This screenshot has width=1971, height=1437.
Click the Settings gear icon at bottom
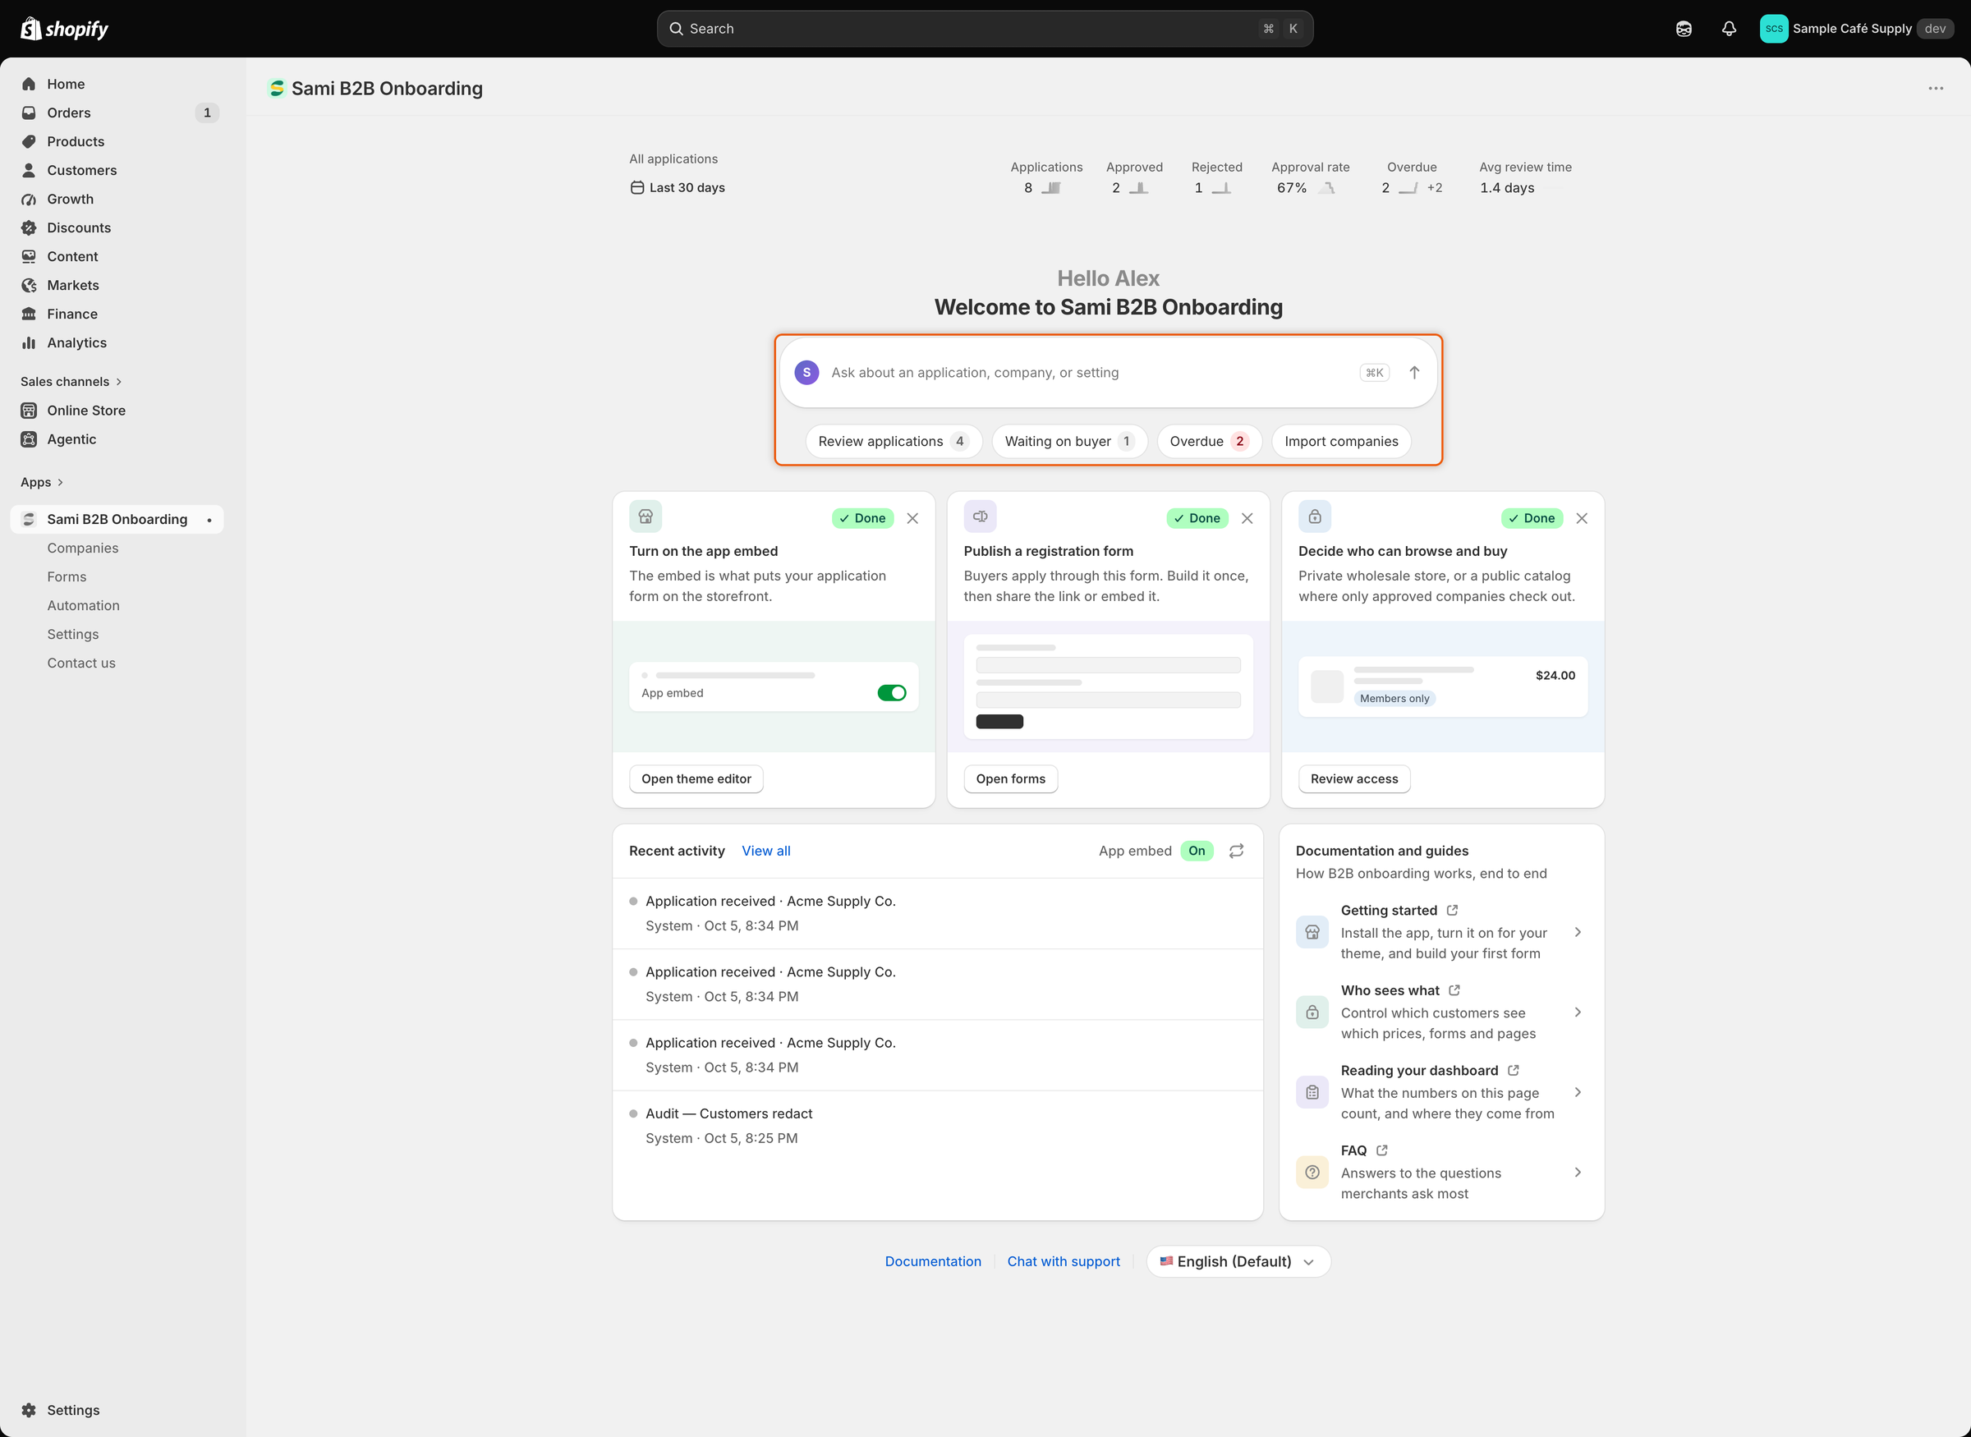[29, 1410]
